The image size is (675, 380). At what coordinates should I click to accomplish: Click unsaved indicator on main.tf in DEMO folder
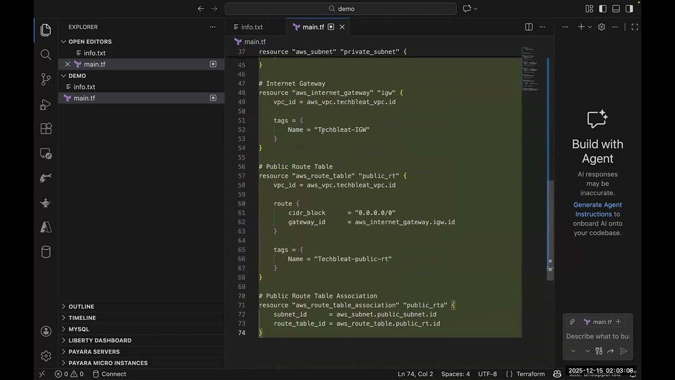(213, 98)
